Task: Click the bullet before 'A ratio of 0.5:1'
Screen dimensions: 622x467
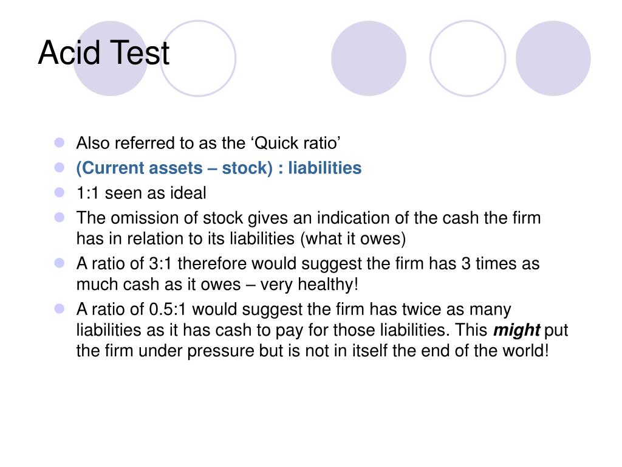Action: pyautogui.click(x=60, y=308)
